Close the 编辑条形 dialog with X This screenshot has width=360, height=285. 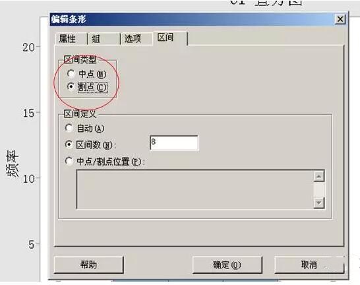click(x=340, y=19)
